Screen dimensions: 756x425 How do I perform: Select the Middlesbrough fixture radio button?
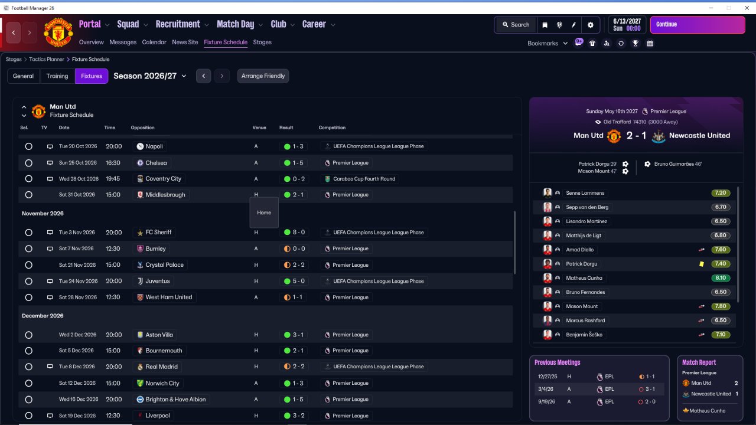[28, 195]
